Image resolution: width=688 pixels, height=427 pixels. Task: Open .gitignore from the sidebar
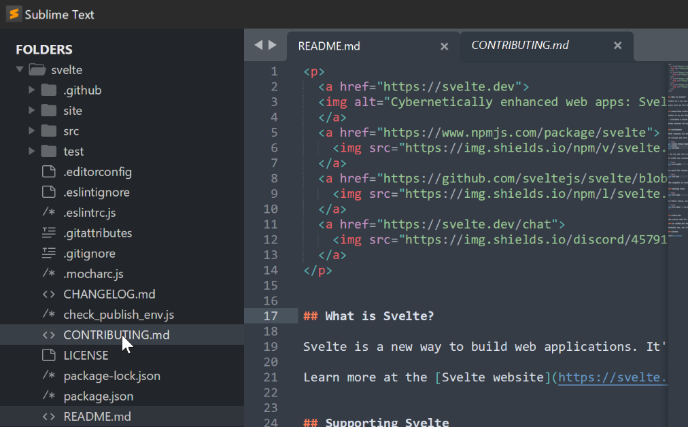pyautogui.click(x=90, y=253)
